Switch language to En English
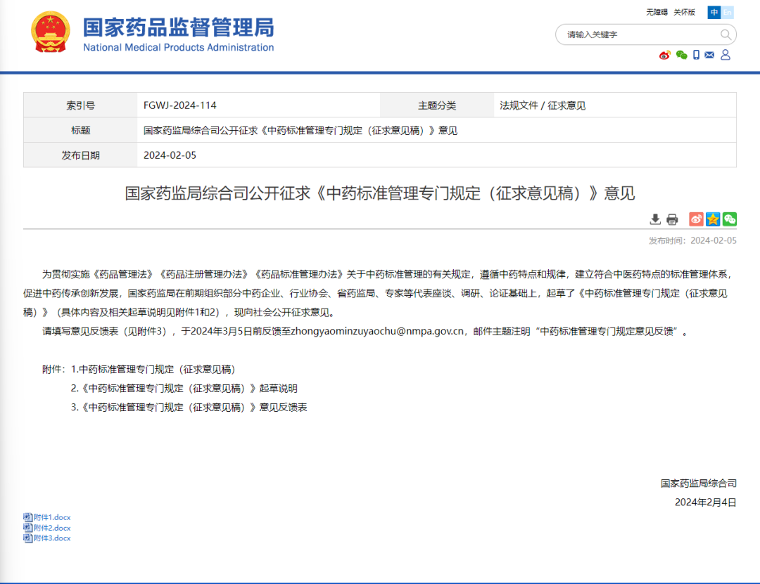This screenshot has height=584, width=760. (x=728, y=12)
